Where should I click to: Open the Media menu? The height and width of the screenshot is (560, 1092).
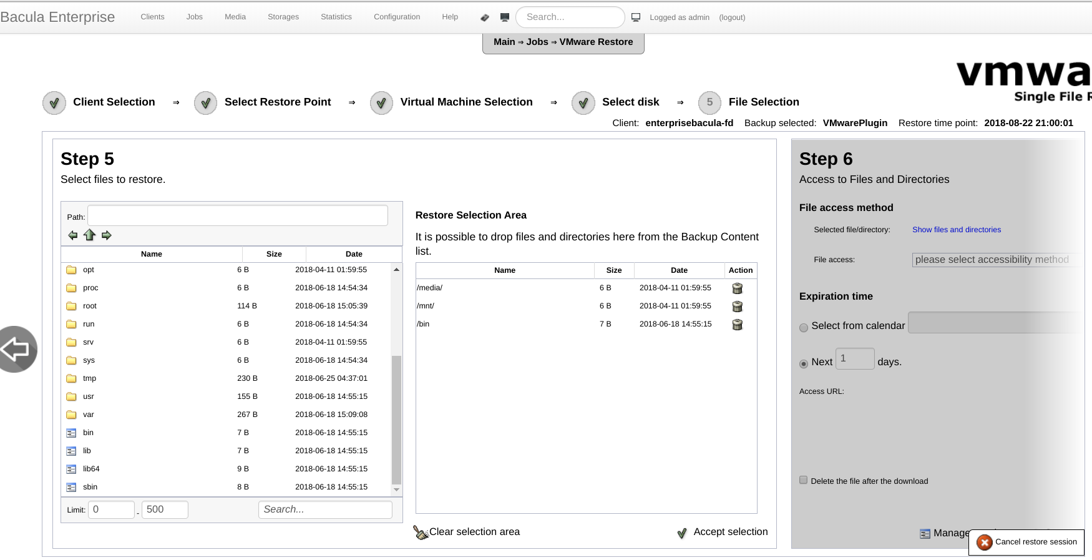[235, 17]
